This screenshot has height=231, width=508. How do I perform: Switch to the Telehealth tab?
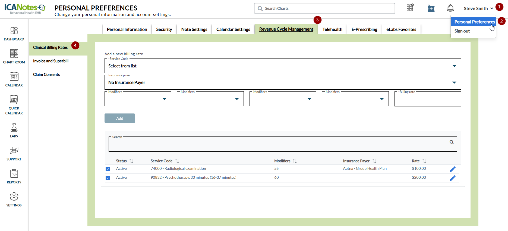point(332,29)
